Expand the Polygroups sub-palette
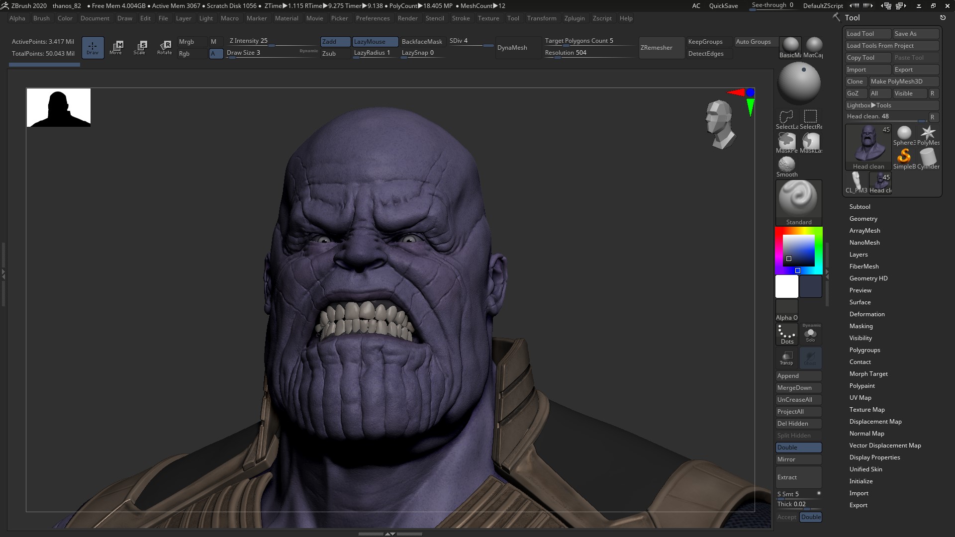 864,350
